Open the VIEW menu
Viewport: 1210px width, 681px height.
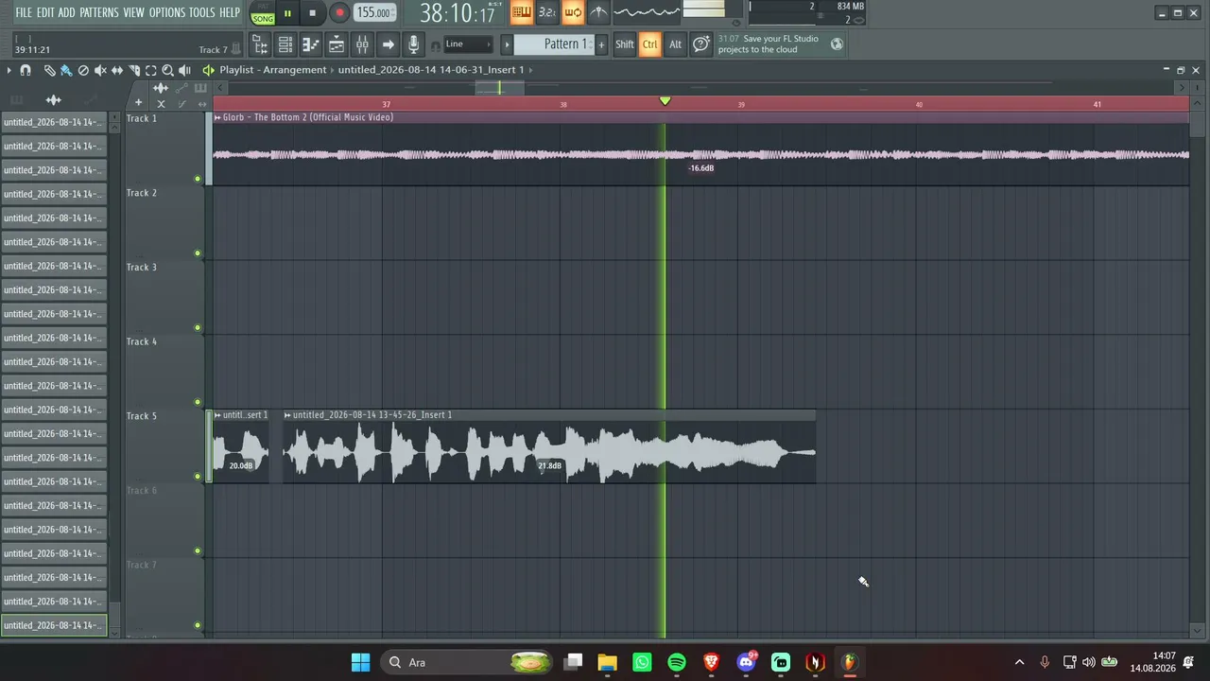[133, 12]
